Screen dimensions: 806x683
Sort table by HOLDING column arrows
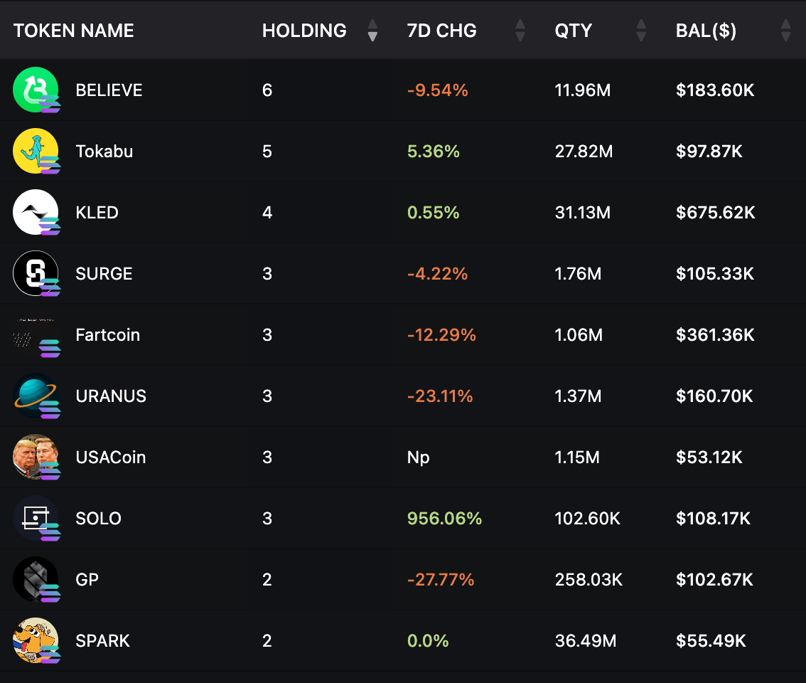click(372, 31)
